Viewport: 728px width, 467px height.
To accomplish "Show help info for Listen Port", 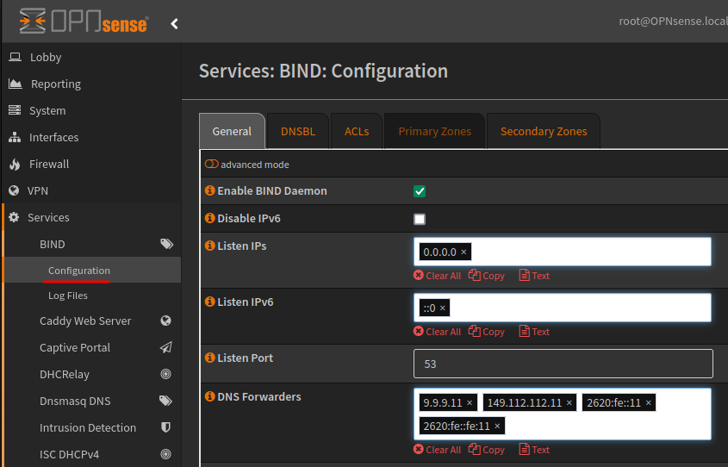I will pos(210,358).
